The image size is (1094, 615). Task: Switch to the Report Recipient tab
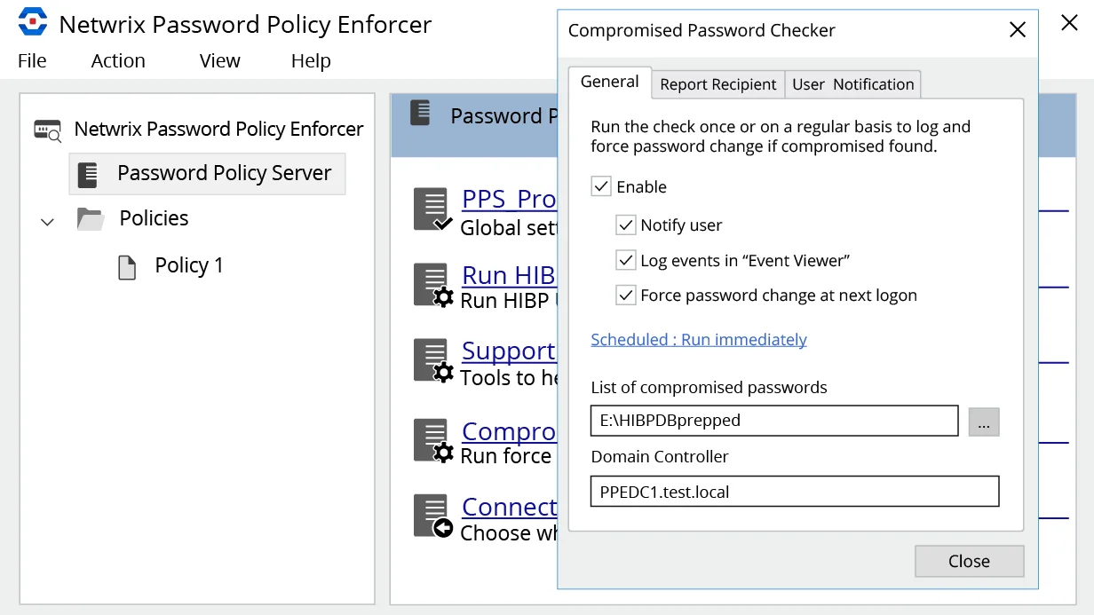click(x=718, y=84)
